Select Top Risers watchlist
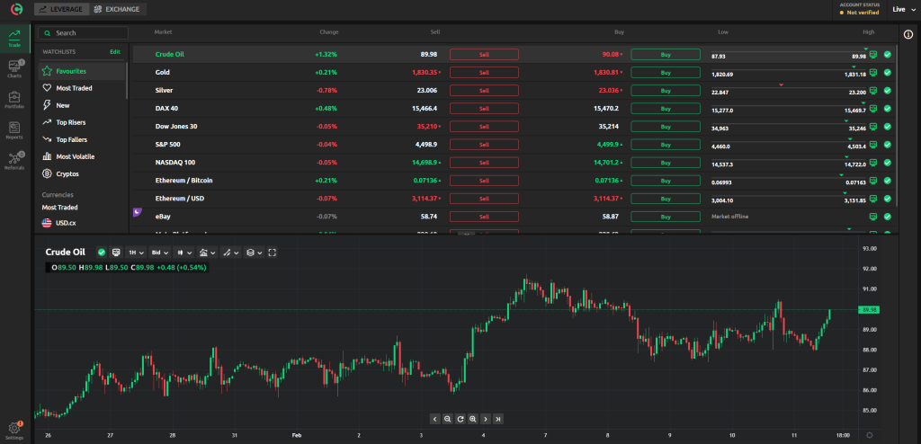The image size is (921, 444). click(76, 122)
